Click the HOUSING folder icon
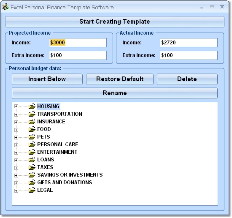This screenshot has width=232, height=218. tap(32, 106)
